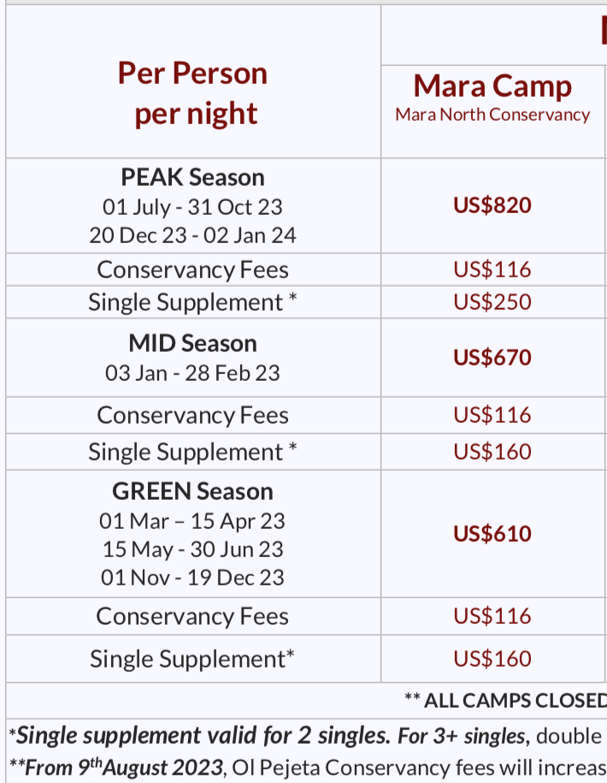The height and width of the screenshot is (783, 607).
Task: Select the 01 Nov - 19 Dec 23 dates
Action: pos(192,578)
